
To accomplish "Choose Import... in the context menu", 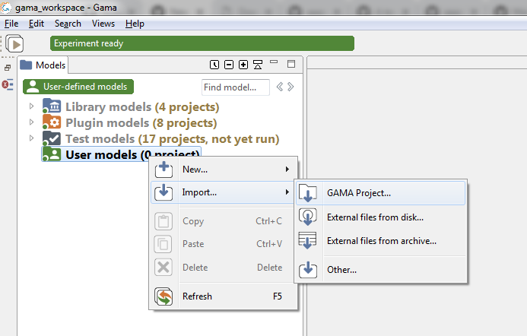I will point(224,192).
